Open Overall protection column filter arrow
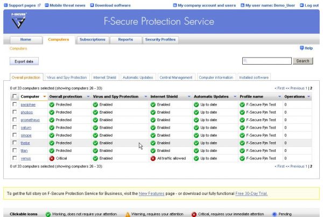Screen dimensions: 323x217 click(88, 96)
